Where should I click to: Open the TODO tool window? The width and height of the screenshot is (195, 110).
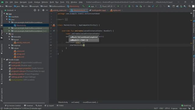click(60, 105)
